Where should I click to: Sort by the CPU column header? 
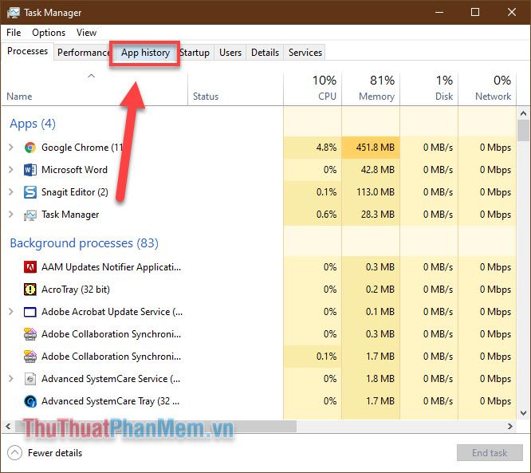tap(313, 88)
